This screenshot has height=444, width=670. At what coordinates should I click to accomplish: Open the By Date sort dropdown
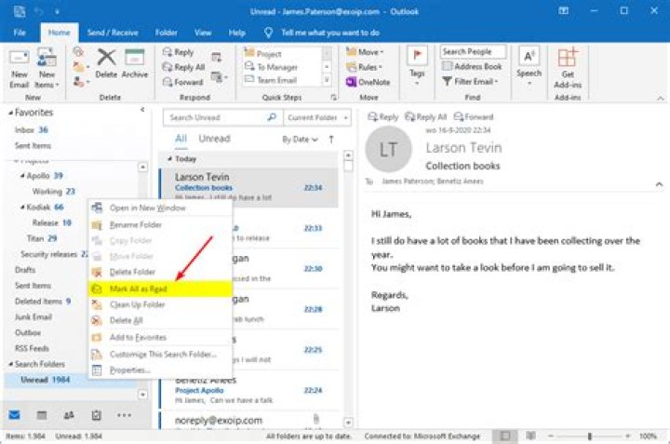[x=300, y=140]
